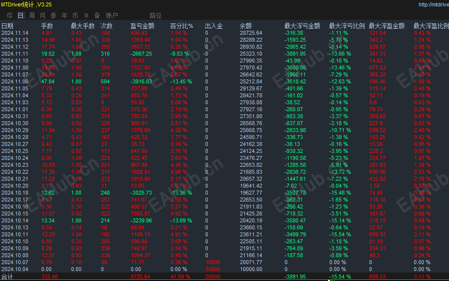Select the balance 10000.00
449x281 pixels.
(251, 269)
